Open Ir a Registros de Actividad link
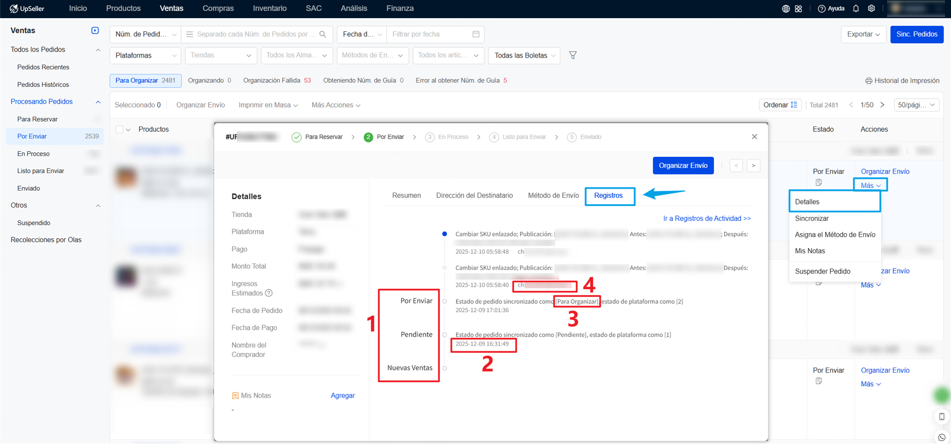951x444 pixels. [707, 218]
